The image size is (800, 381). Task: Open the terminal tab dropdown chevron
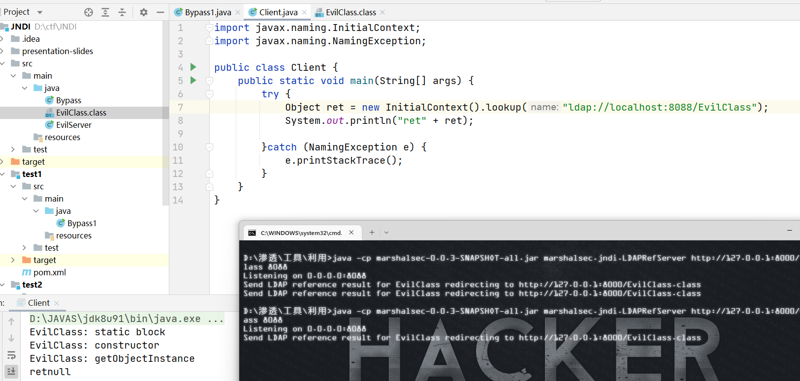coord(386,233)
